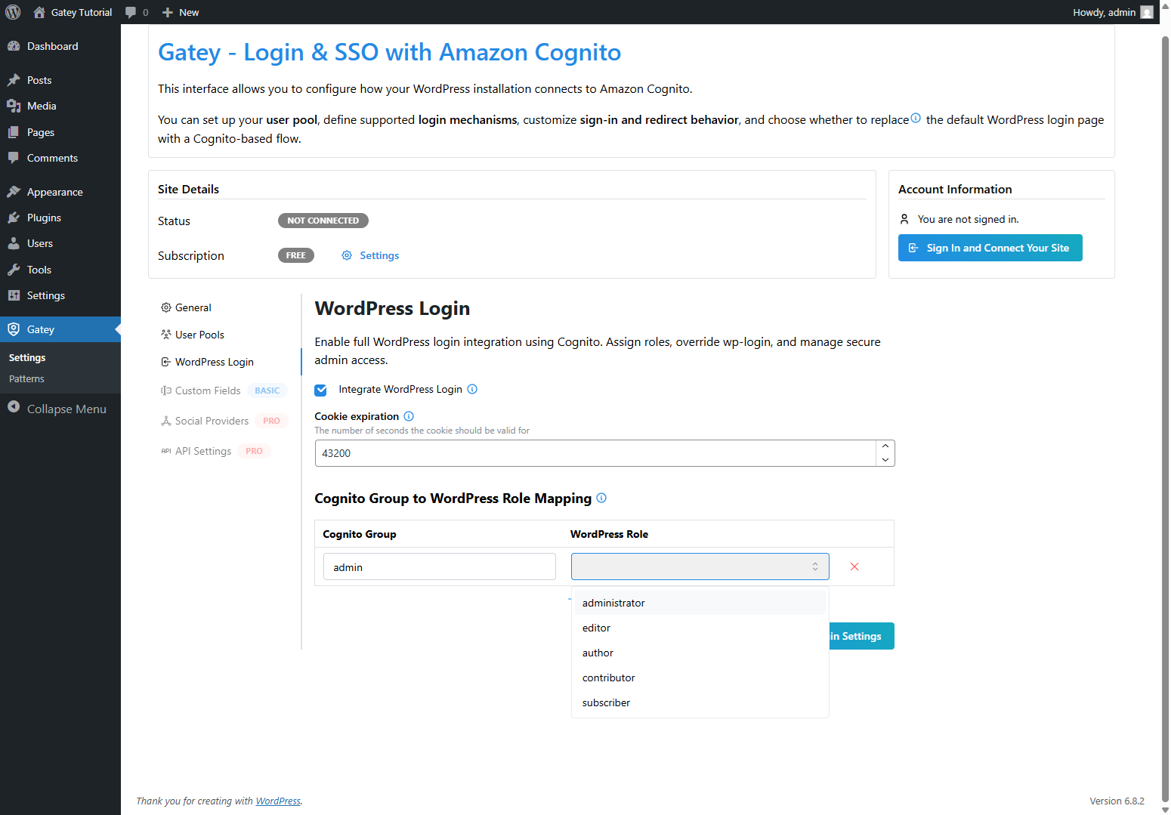Open the Comments sidebar menu
This screenshot has width=1171, height=815.
(x=60, y=158)
